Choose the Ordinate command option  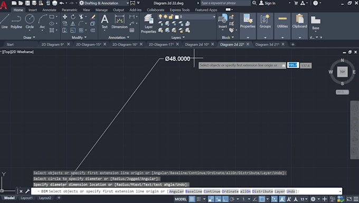[x=230, y=191]
